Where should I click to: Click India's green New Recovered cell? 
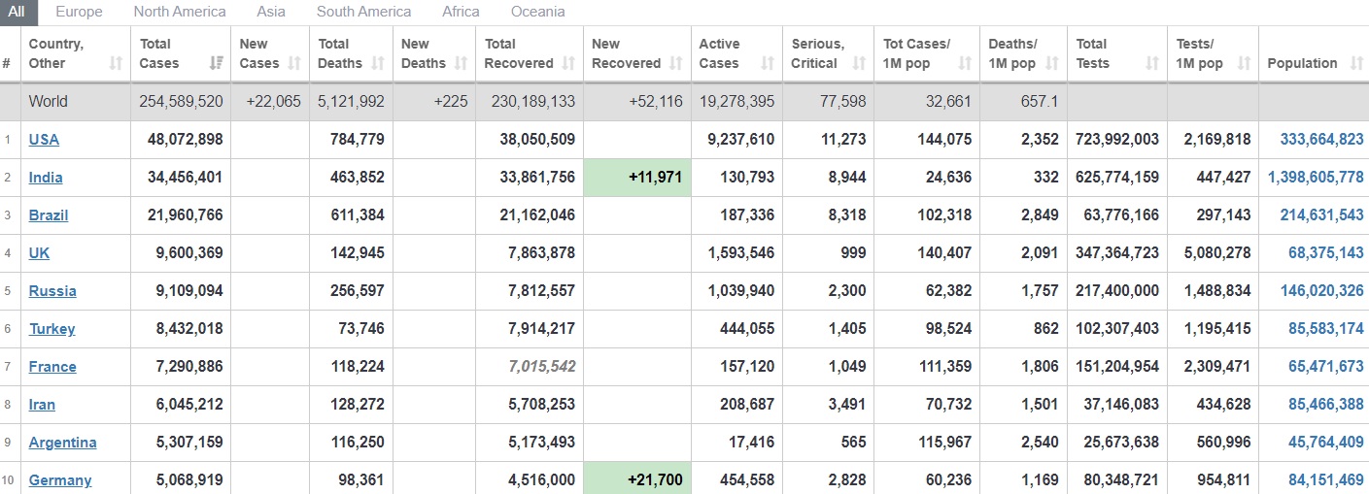point(636,178)
